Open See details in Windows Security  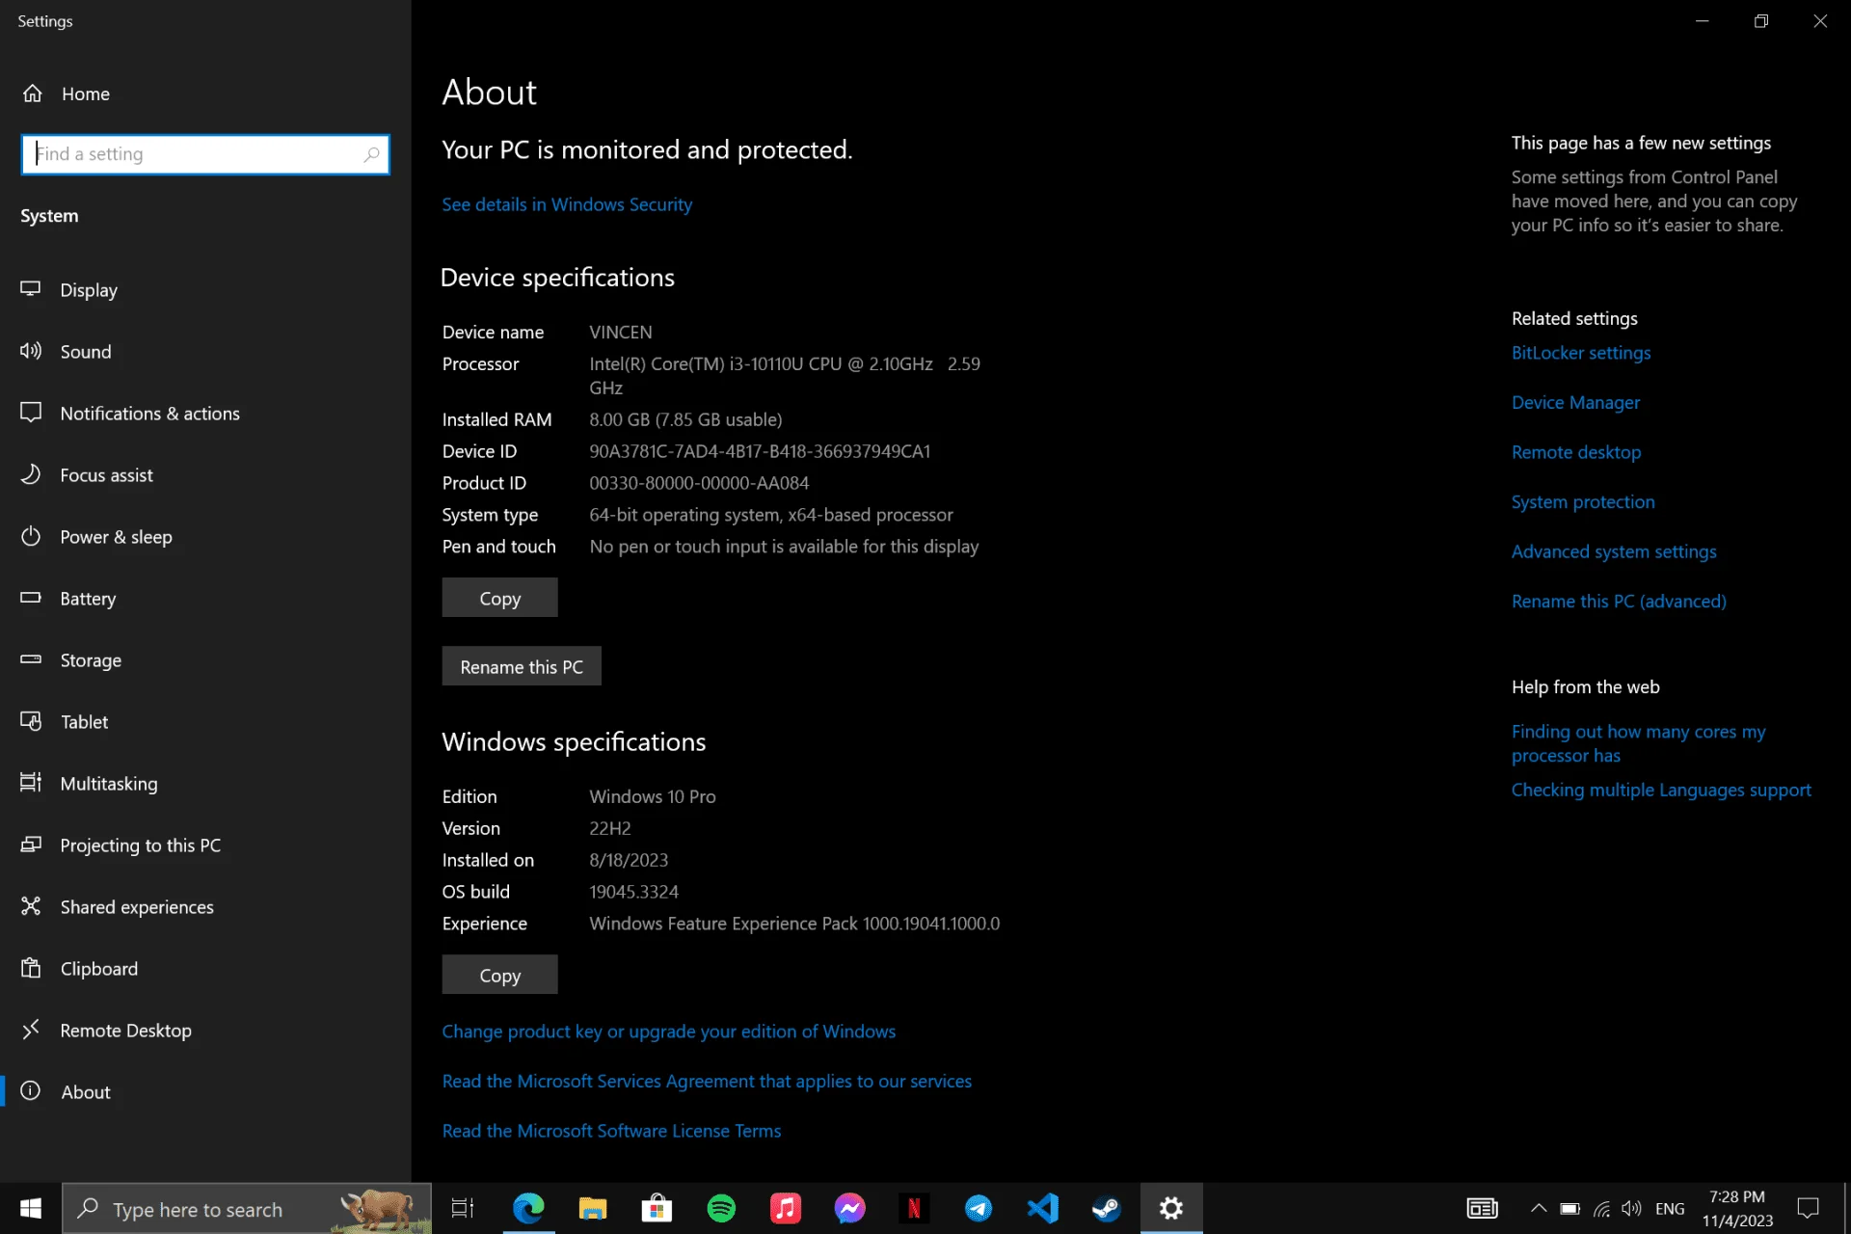click(567, 204)
